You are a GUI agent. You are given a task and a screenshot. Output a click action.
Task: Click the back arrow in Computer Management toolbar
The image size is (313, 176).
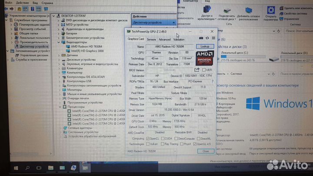(4, 9)
